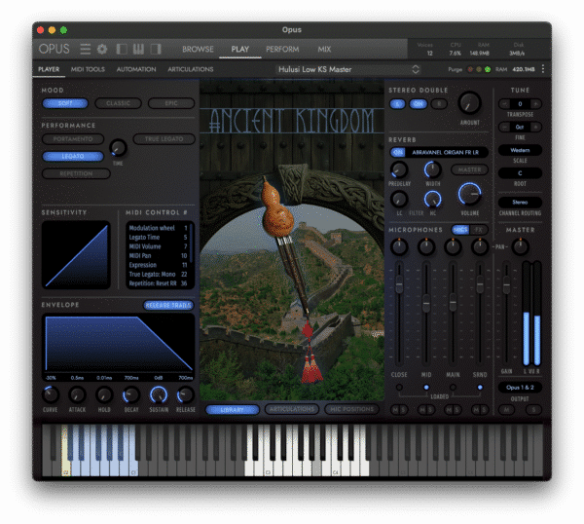Viewport: 584px width, 524px height.
Task: Switch to the Perform tab
Action: coord(282,50)
